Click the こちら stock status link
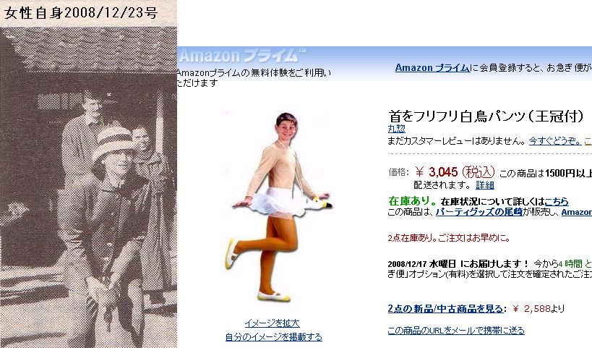592x348 pixels. [557, 201]
